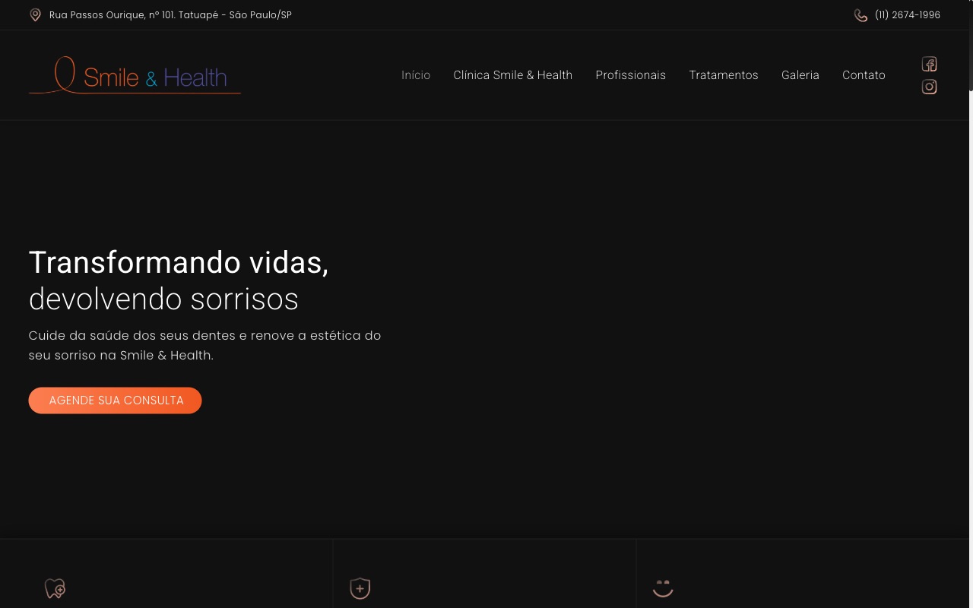Viewport: 973px width, 608px height.
Task: Go to the Início menu item
Action: pos(416,75)
